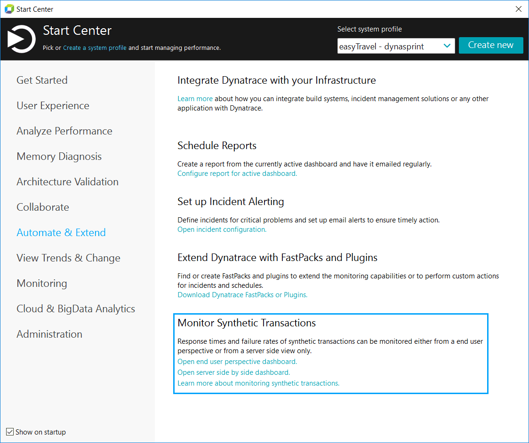The height and width of the screenshot is (443, 529).
Task: Click the Start Center title bar app icon
Action: click(x=9, y=9)
